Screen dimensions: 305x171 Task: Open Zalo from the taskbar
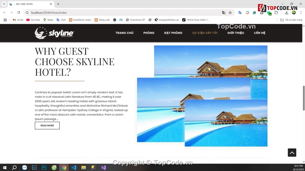click(x=24, y=167)
